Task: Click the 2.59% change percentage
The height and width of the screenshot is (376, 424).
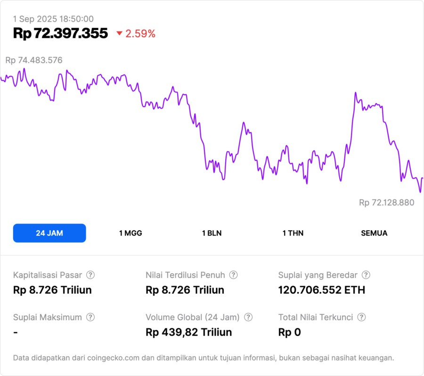Action: 140,33
